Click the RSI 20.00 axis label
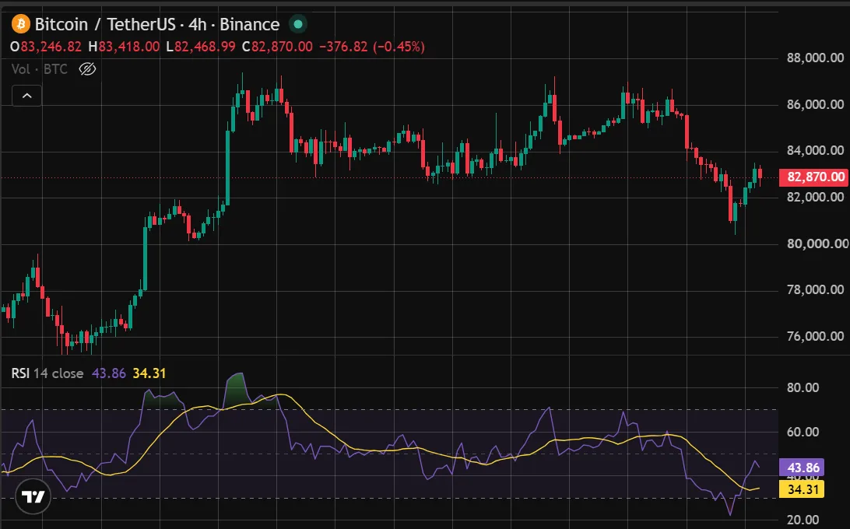This screenshot has height=529, width=850. tap(803, 520)
